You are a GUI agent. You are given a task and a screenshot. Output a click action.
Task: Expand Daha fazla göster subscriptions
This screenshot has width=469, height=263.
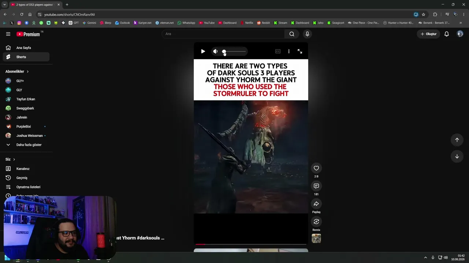(26, 145)
